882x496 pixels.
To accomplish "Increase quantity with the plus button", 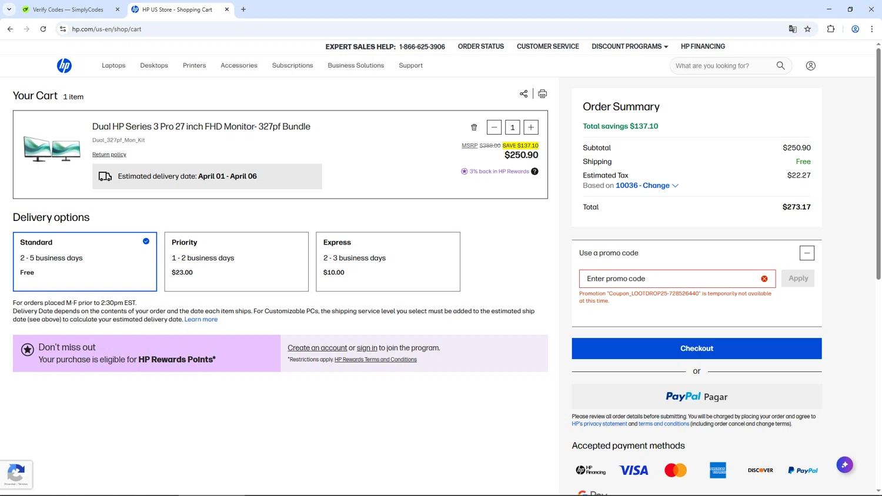I will (x=531, y=128).
